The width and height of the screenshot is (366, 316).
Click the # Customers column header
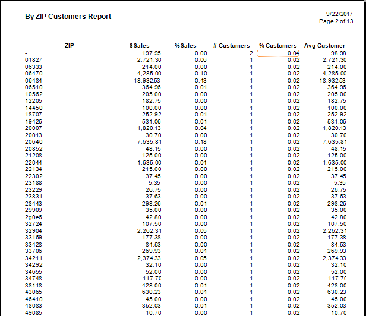pos(231,46)
